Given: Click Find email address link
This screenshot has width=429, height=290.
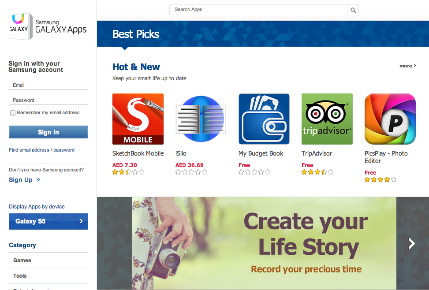Looking at the screenshot, I should (29, 150).
